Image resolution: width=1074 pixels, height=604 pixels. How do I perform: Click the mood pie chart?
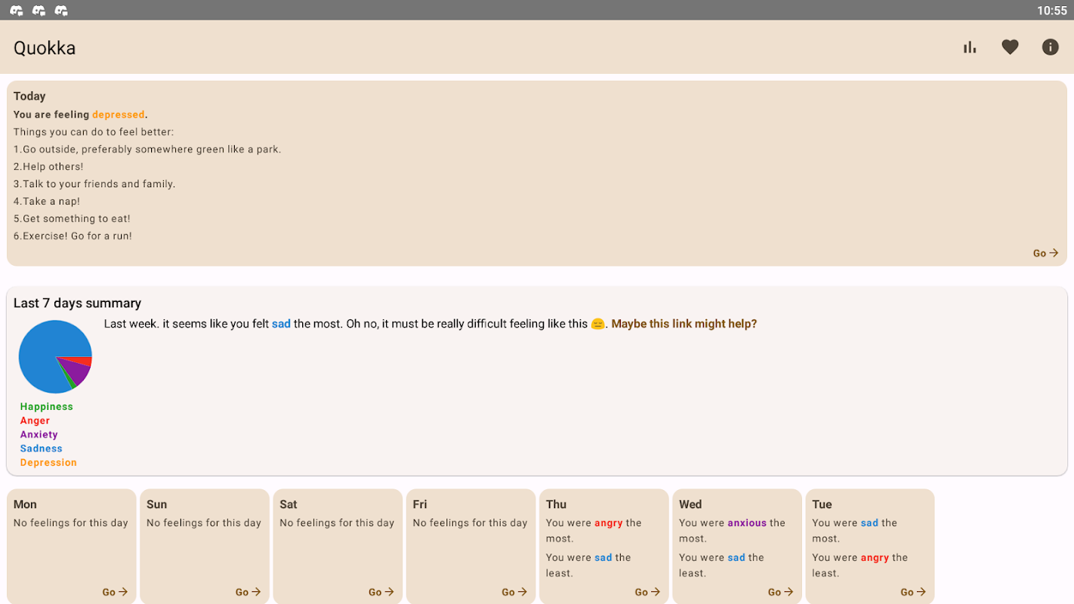click(x=55, y=356)
